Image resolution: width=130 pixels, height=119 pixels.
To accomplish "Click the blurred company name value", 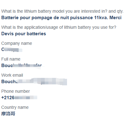I will pos(12,50).
